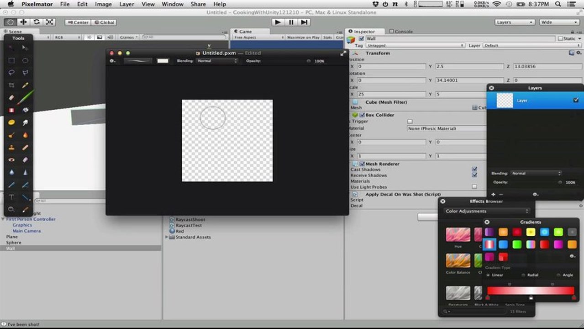The width and height of the screenshot is (584, 329).
Task: Expand the Standard Assets folder
Action: pos(167,237)
